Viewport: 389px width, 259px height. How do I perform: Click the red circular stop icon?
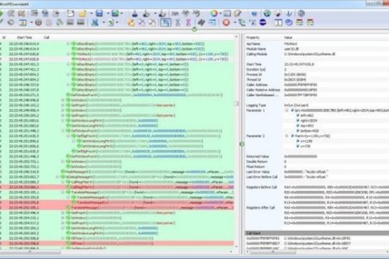[x=226, y=23]
